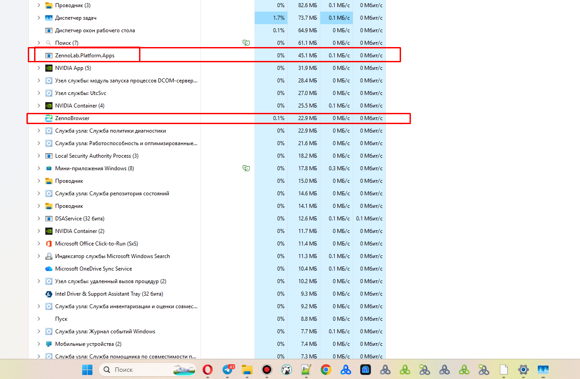The image size is (580, 379).
Task: Expand the Узел службы: UtcSvc group
Action: click(39, 93)
